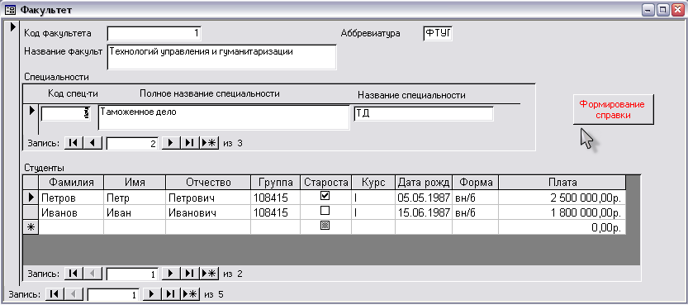688x305 pixels.
Task: Click the Иванович patronymic cell
Action: [x=208, y=213]
